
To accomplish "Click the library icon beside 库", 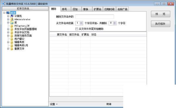I will click(x=12, y=23).
